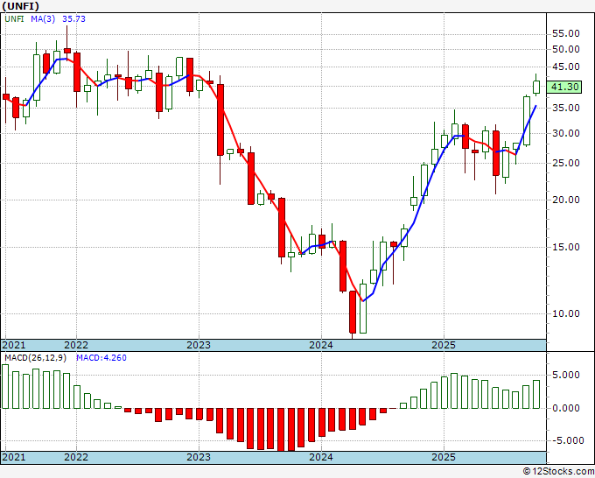Click the 10.00 price axis label
Image resolution: width=595 pixels, height=478 pixels.
pos(566,313)
